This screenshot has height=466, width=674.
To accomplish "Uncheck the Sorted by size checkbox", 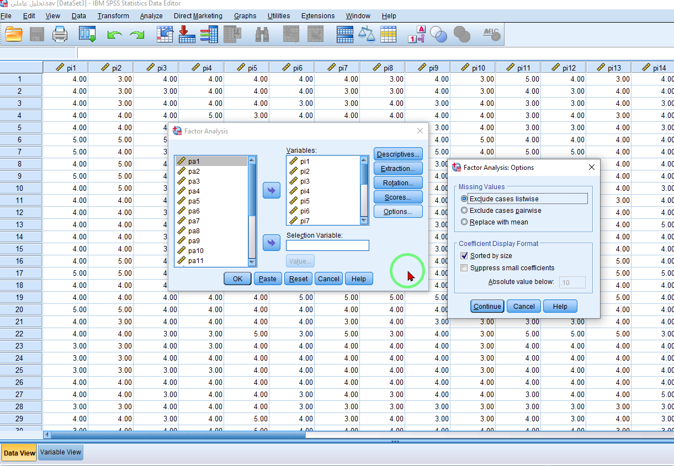I will pyautogui.click(x=464, y=256).
